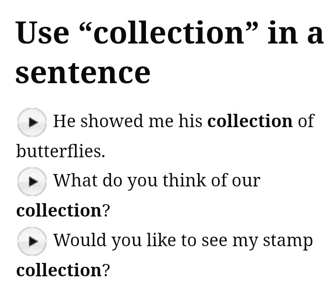Click the word "Would" in the third sentence
The height and width of the screenshot is (294, 333).
[x=80, y=240]
